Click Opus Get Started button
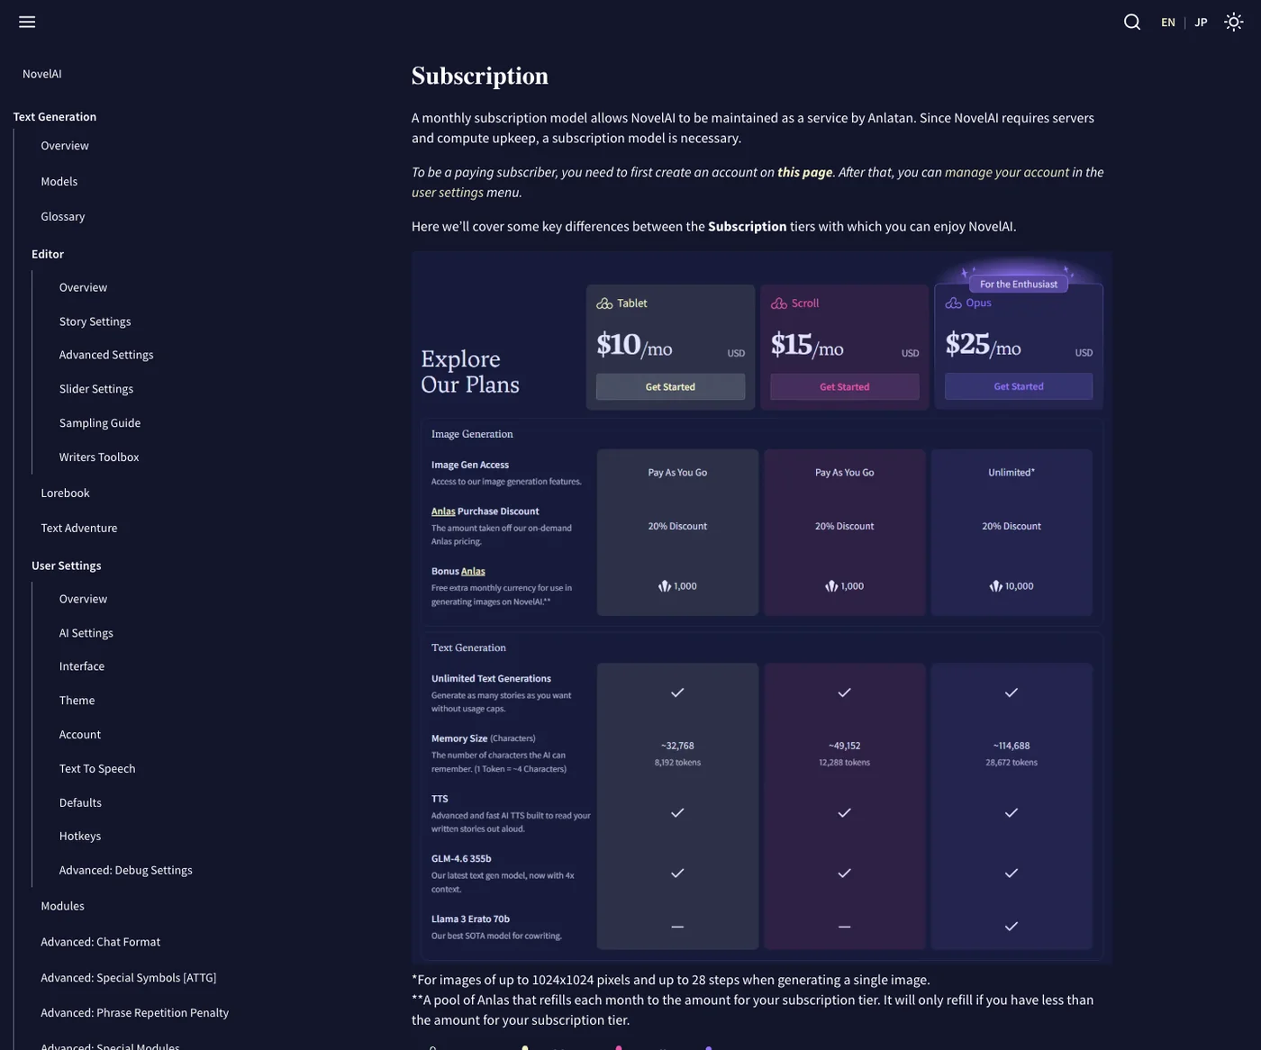This screenshot has height=1050, width=1261. click(x=1019, y=386)
